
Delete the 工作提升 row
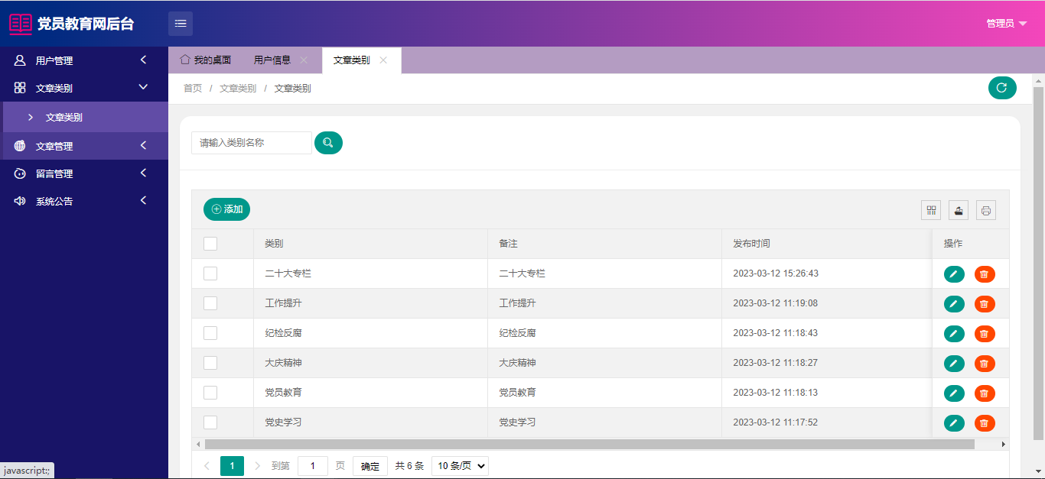click(985, 304)
